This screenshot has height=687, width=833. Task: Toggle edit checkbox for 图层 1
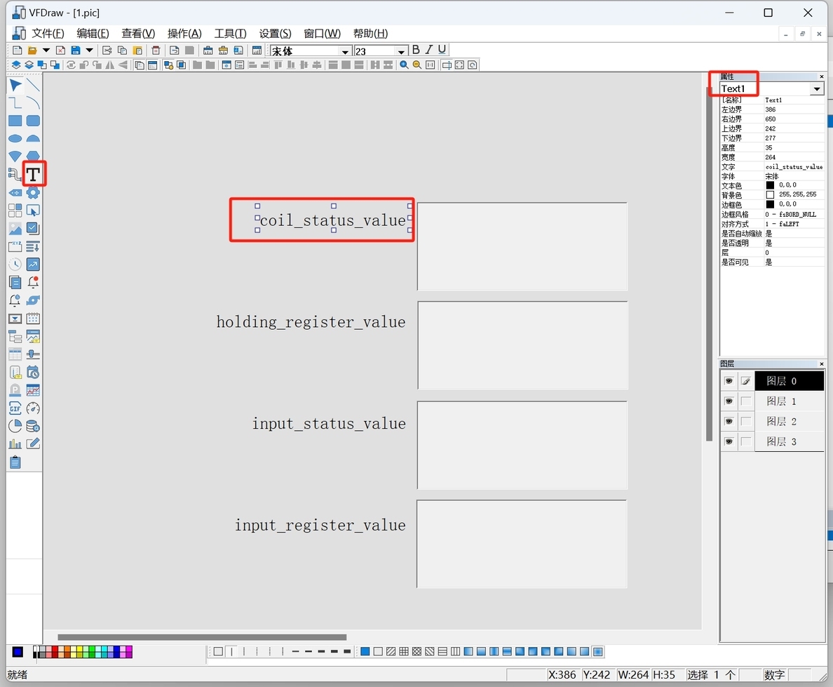click(746, 401)
